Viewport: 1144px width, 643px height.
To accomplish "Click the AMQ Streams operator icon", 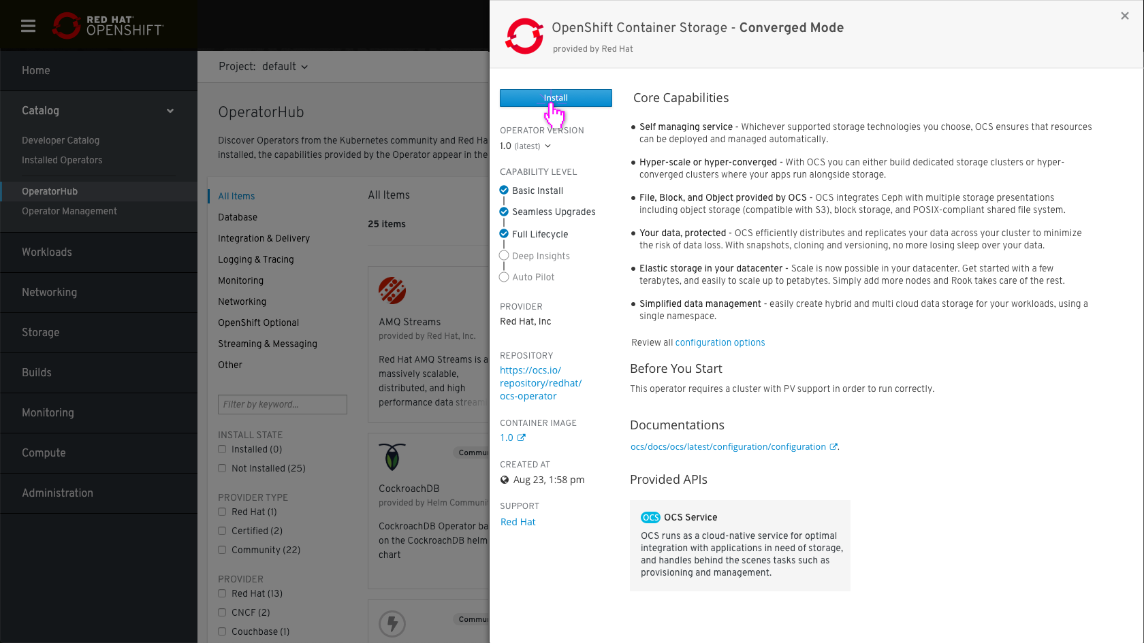I will [392, 291].
